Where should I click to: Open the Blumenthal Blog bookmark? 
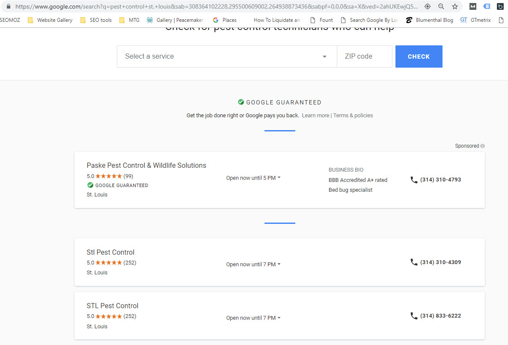[430, 20]
